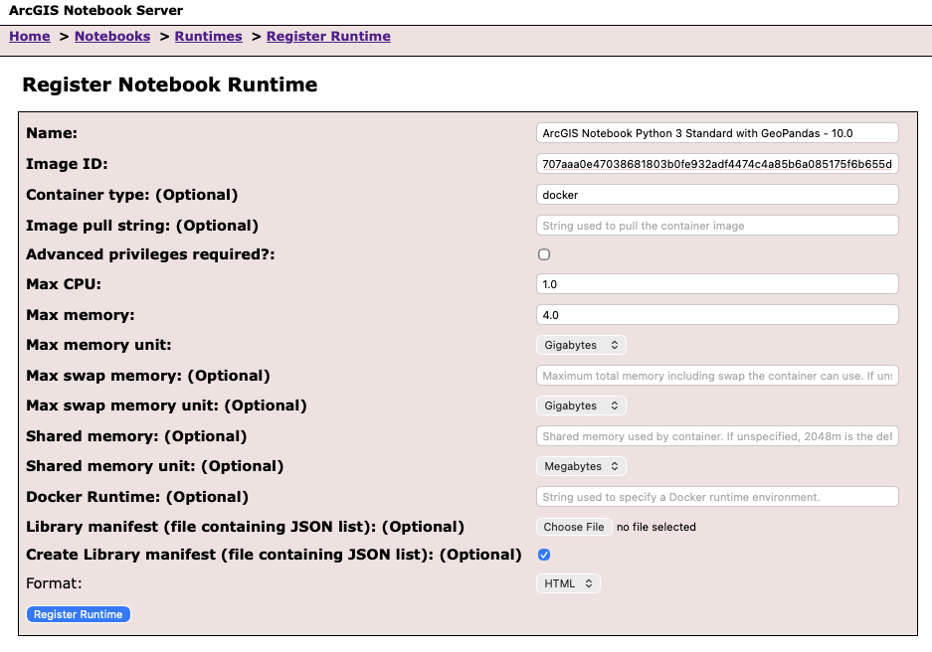Navigate to Home via breadcrumb link
The image size is (932, 652).
[x=29, y=36]
